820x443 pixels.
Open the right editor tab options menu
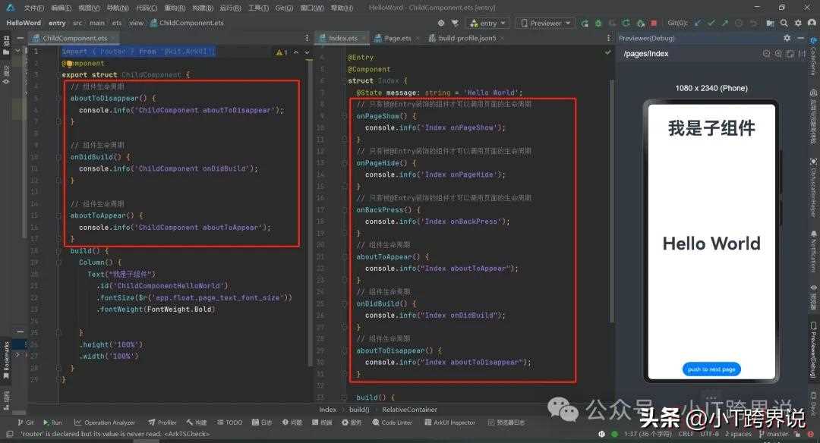(x=608, y=38)
